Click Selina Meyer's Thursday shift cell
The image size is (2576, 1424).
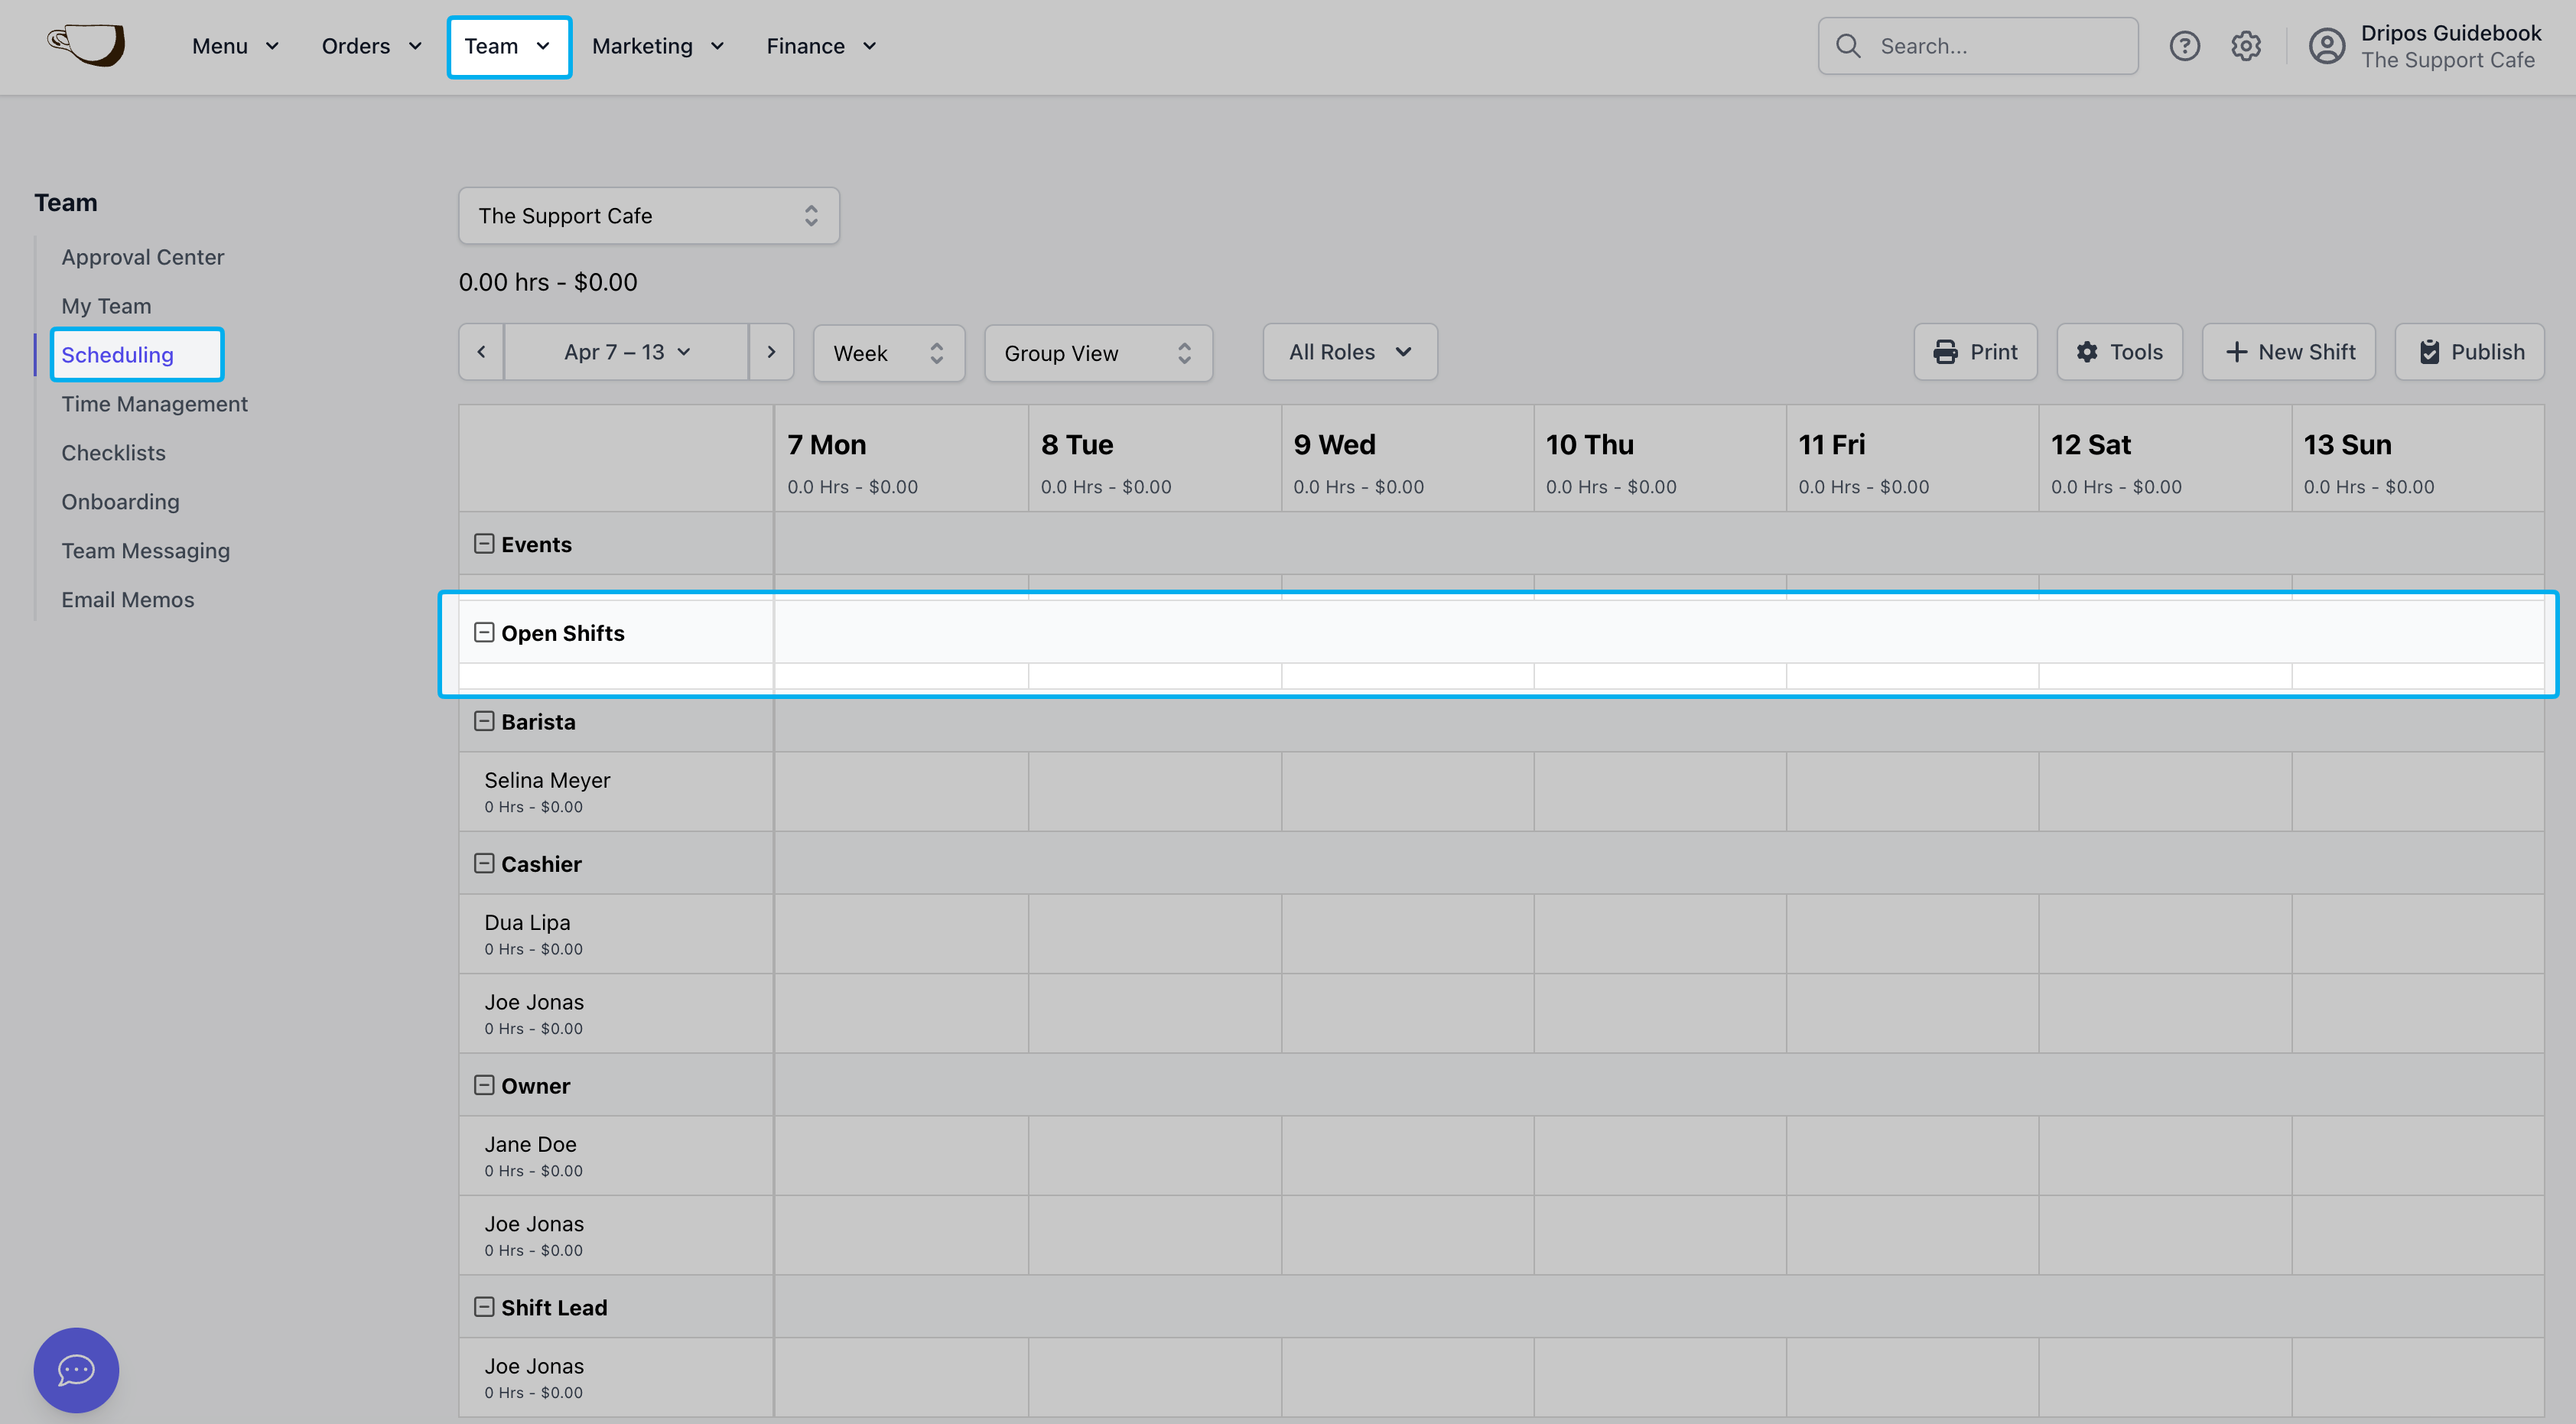[1660, 791]
